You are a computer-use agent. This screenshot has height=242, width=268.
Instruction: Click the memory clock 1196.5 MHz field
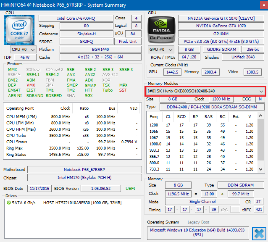tap(178, 194)
